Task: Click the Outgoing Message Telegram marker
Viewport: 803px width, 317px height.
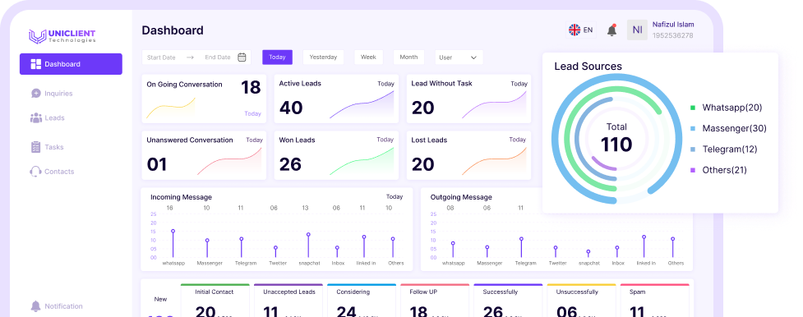Action: pyautogui.click(x=521, y=239)
